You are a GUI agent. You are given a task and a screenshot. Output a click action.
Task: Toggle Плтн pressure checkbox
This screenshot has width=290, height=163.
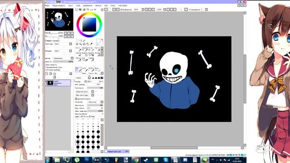click(82, 116)
